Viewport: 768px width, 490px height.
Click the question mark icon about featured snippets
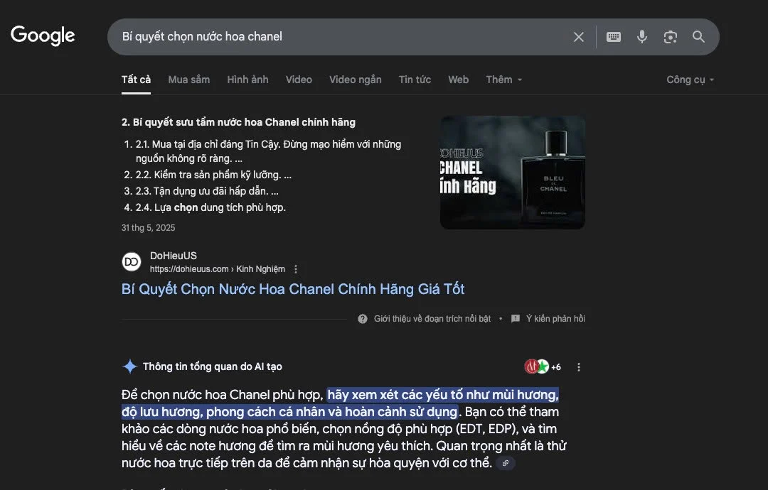coord(363,319)
